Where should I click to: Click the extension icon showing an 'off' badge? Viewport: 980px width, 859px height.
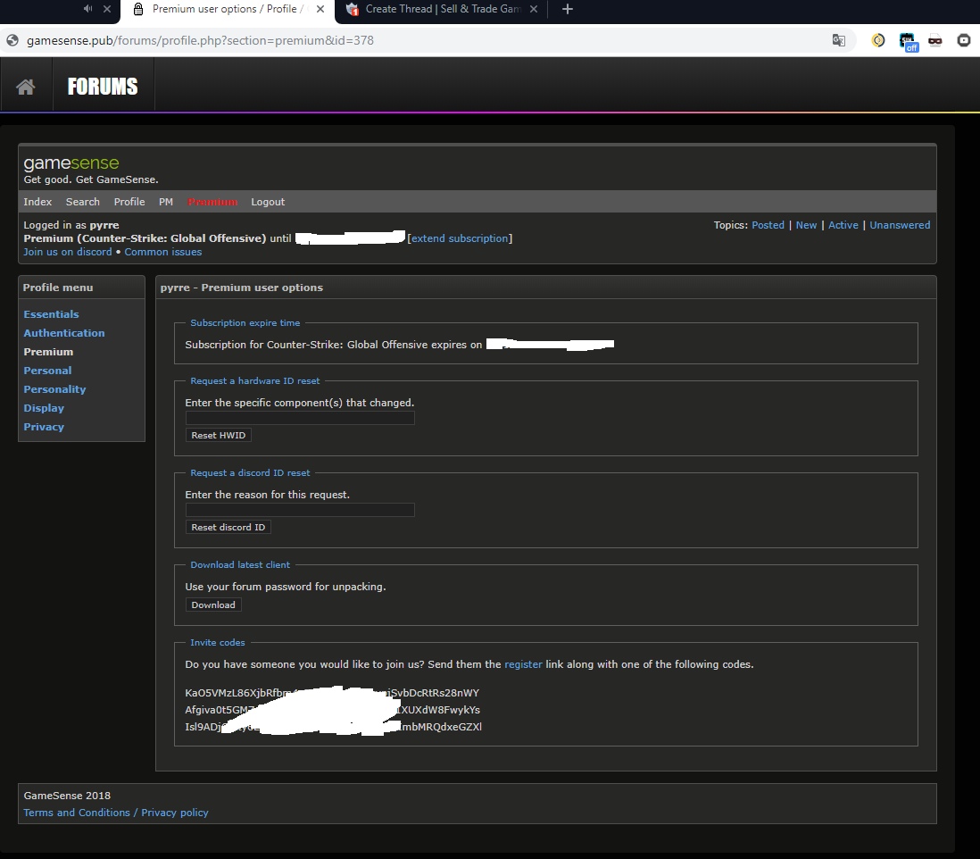tap(908, 41)
